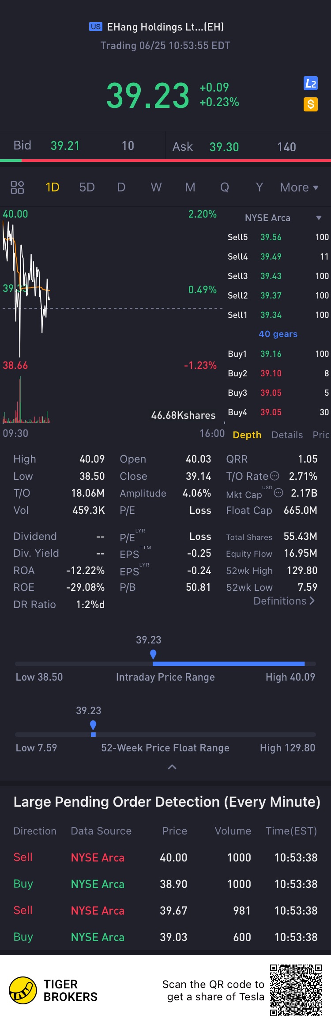
Task: Tap the Amplitude value 4.06%
Action: (197, 493)
